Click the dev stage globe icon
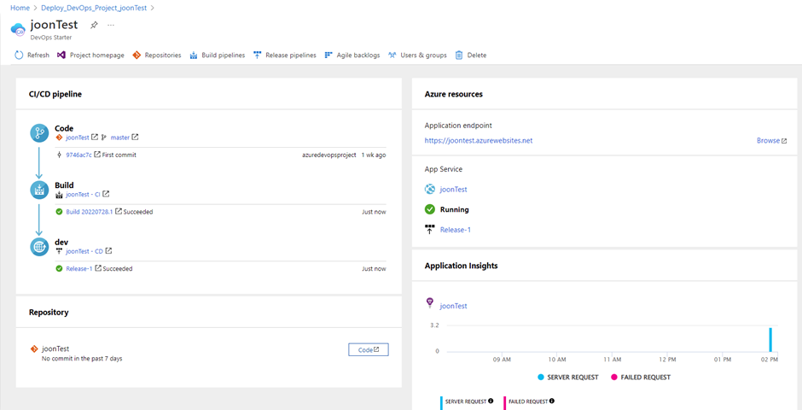This screenshot has width=802, height=410. pos(39,247)
